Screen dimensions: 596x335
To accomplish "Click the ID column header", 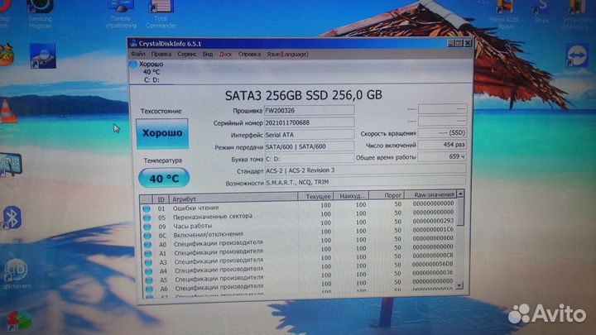I will pyautogui.click(x=161, y=199).
